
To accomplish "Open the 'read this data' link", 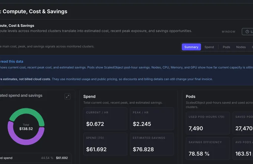I will click(11, 62).
